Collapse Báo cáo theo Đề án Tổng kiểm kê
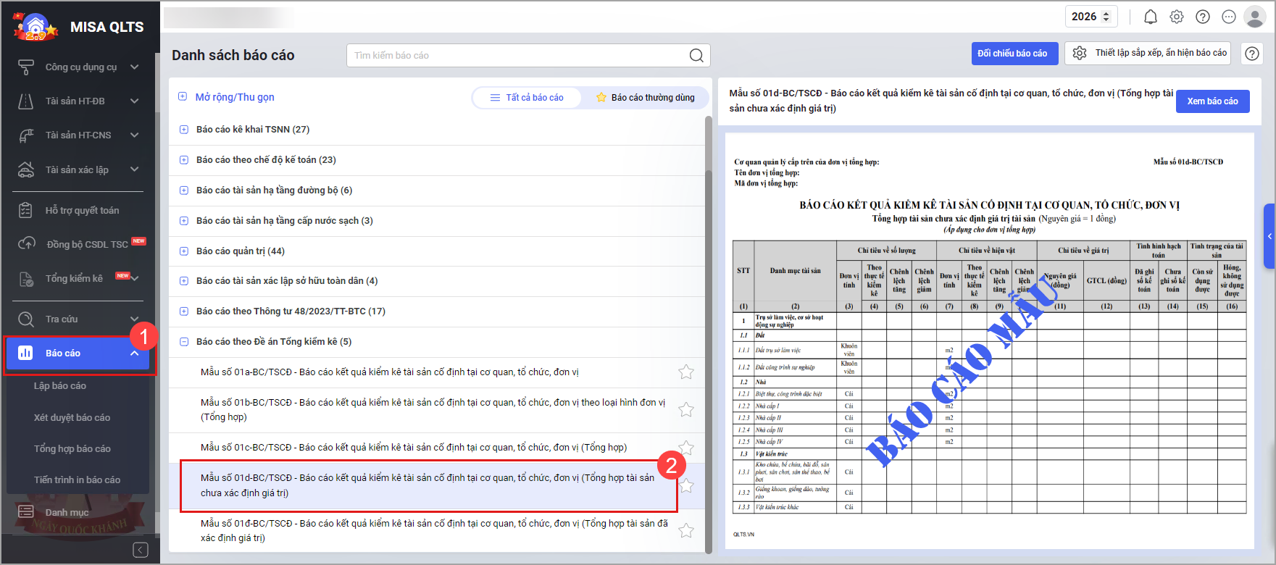Viewport: 1276px width, 565px height. tap(183, 342)
